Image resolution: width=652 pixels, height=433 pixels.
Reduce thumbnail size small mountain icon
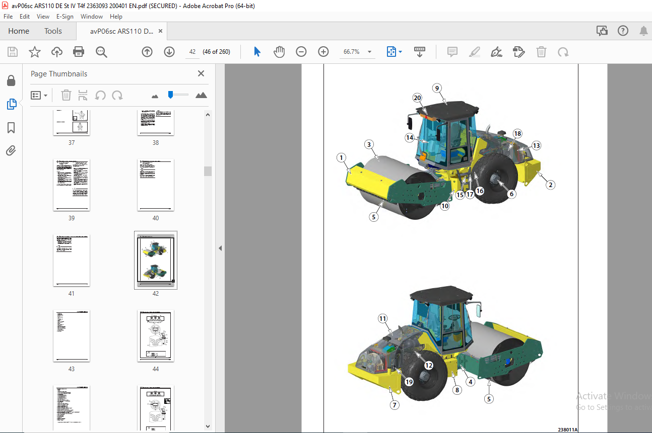(155, 96)
